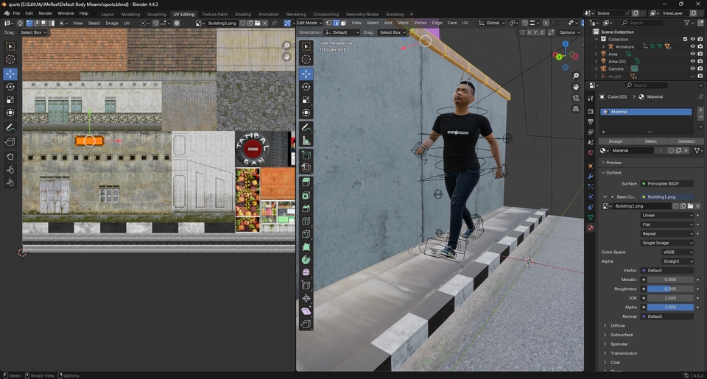Switch to the Texture Paint workspace tab
The width and height of the screenshot is (707, 379).
[x=214, y=14]
